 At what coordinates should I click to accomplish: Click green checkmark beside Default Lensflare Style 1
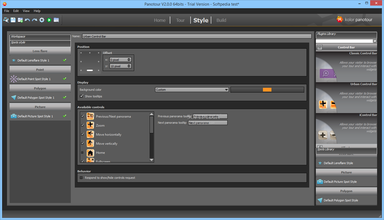tap(64, 60)
